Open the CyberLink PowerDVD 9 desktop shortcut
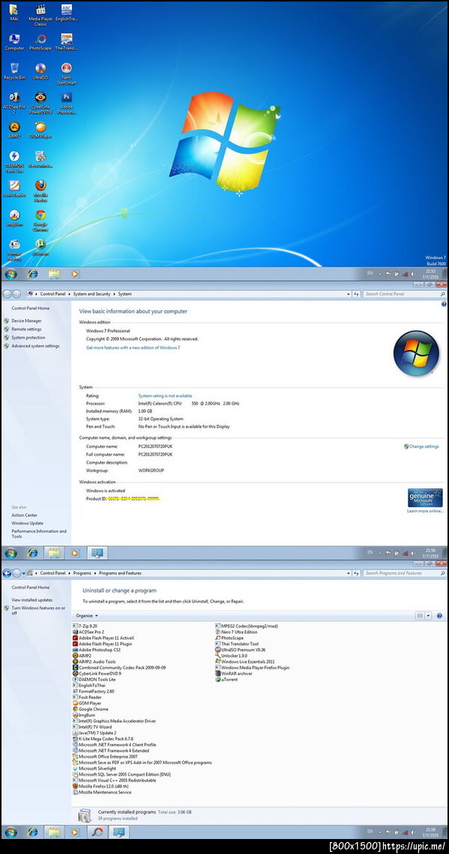The width and height of the screenshot is (449, 854). click(x=40, y=103)
